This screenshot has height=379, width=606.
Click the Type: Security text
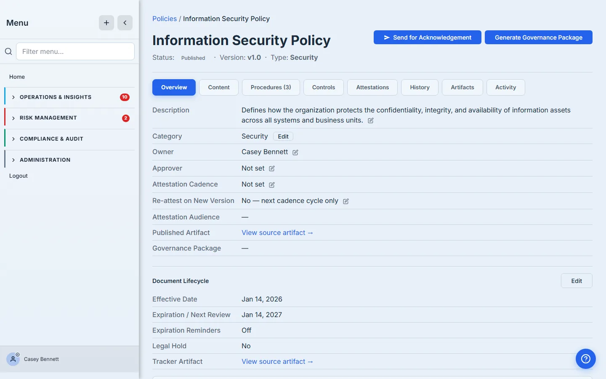294,58
